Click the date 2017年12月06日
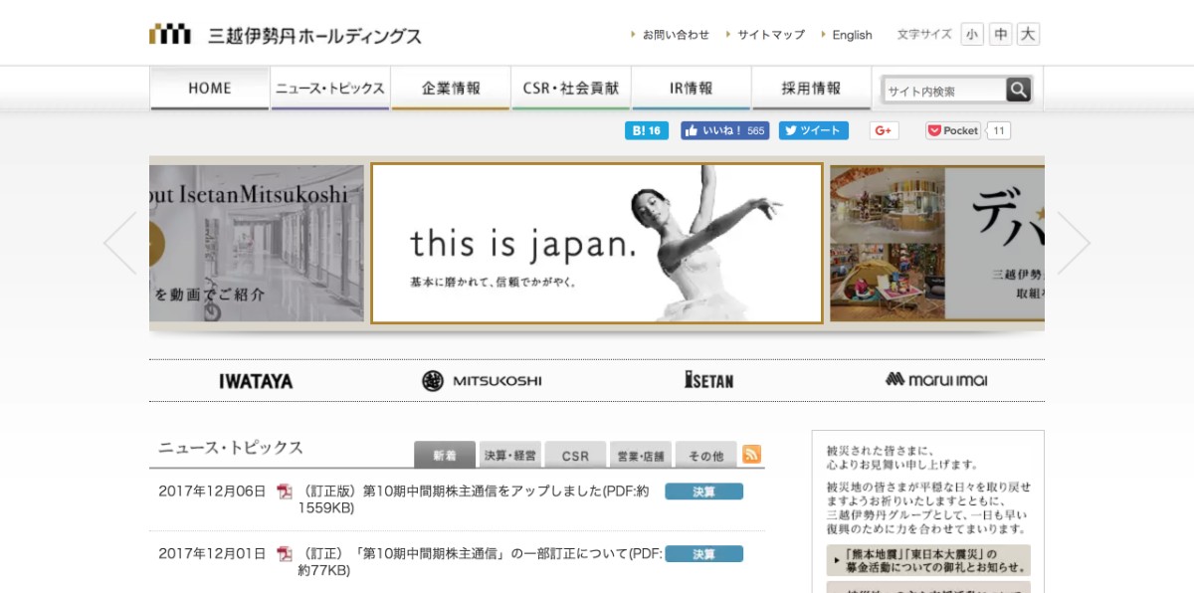 (212, 492)
